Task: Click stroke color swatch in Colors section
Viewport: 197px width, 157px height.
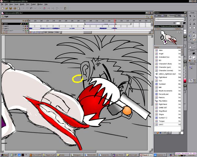Action: pos(194,53)
